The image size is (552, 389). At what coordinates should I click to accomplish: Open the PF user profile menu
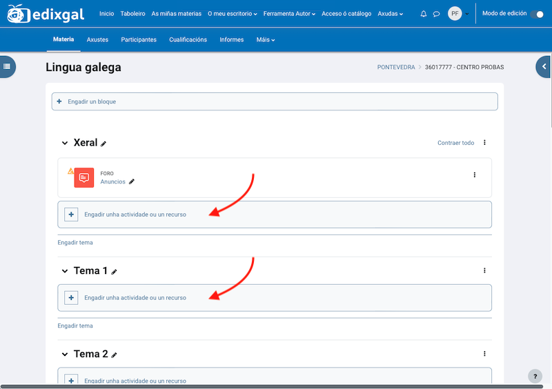pyautogui.click(x=458, y=14)
